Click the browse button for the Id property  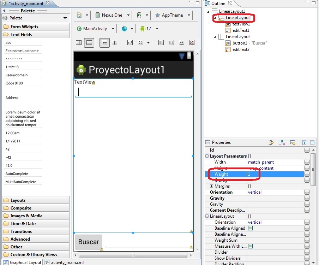click(307, 150)
